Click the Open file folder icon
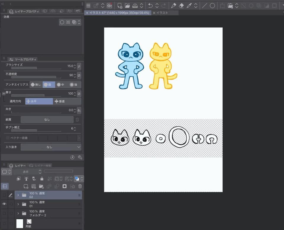This screenshot has width=284, height=230. pos(127,6)
